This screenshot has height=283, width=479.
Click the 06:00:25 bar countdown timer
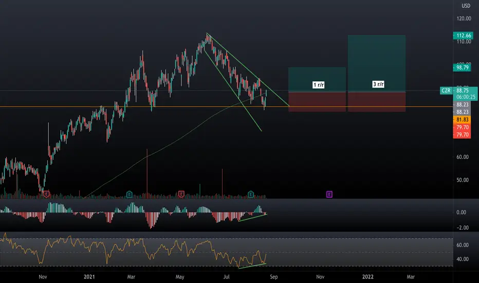click(x=466, y=97)
